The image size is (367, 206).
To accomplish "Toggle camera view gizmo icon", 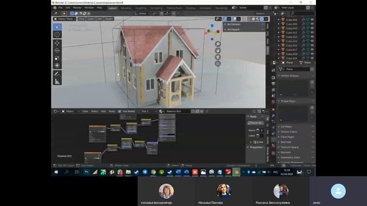I will (x=218, y=57).
